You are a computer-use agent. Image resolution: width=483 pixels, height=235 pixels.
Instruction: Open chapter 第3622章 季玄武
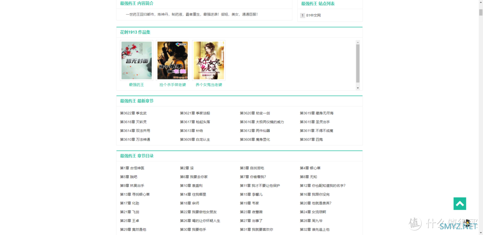point(133,113)
